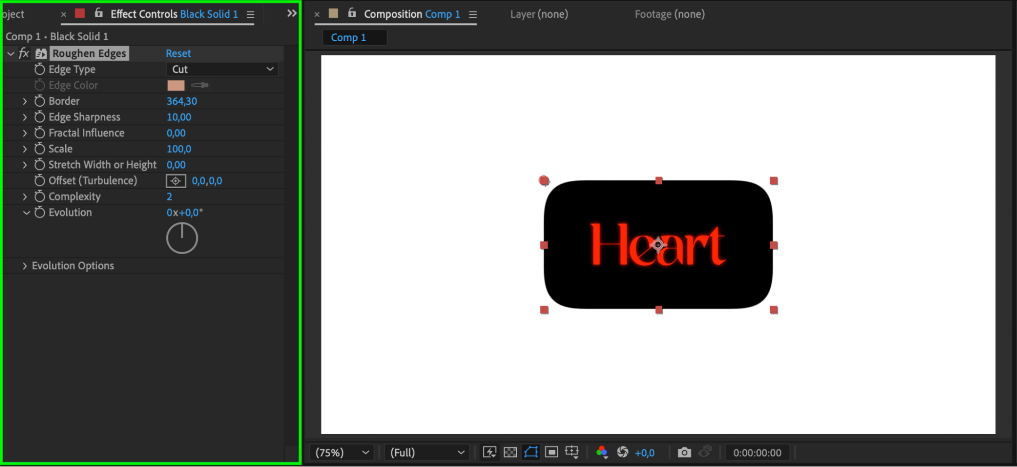Toggle the Roughen Edges fx switch

tap(23, 53)
